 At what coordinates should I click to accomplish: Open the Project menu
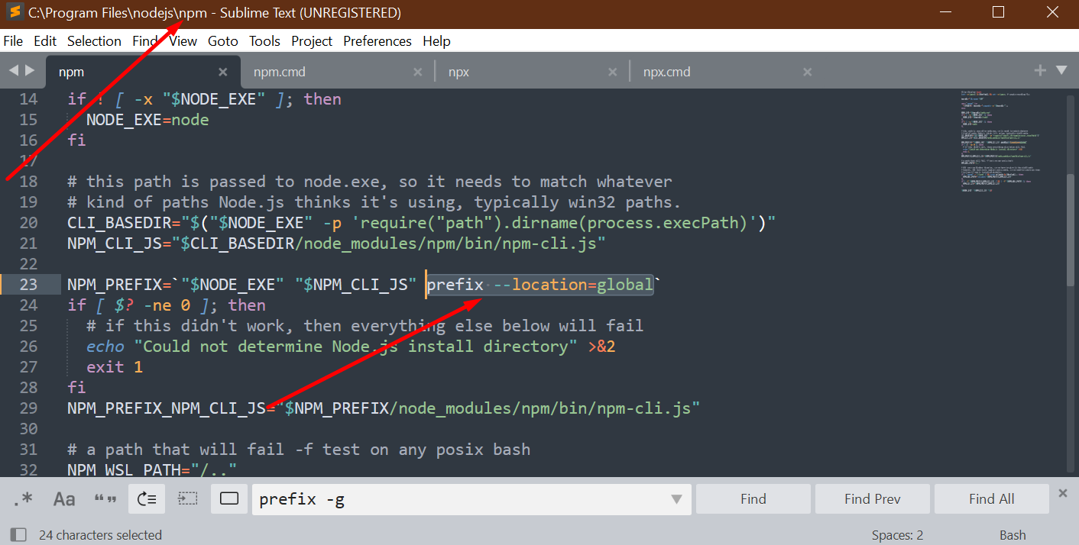pyautogui.click(x=312, y=41)
